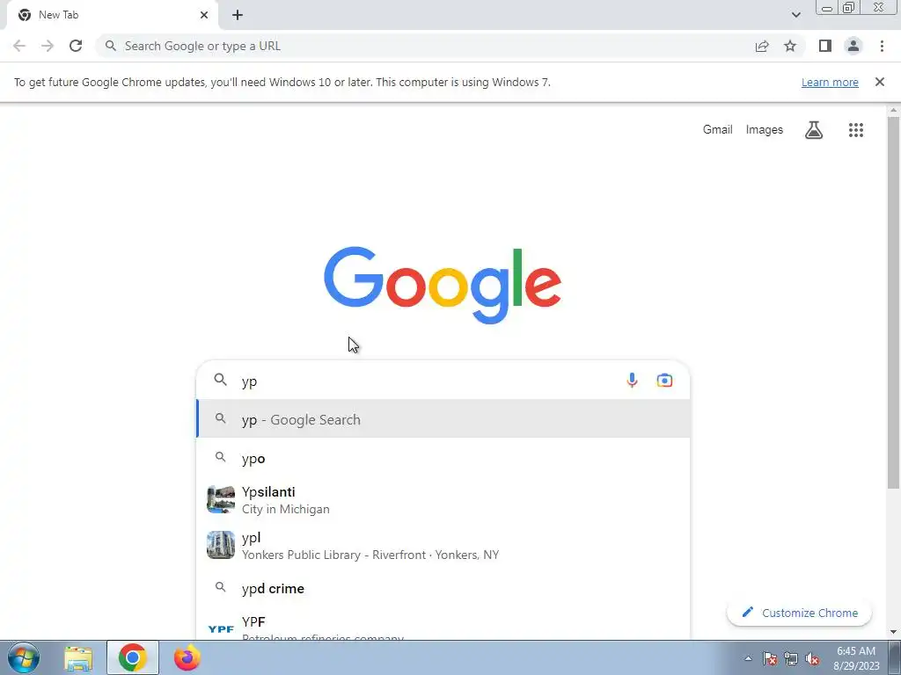
Task: Open the tab search dropdown arrow
Action: [795, 15]
